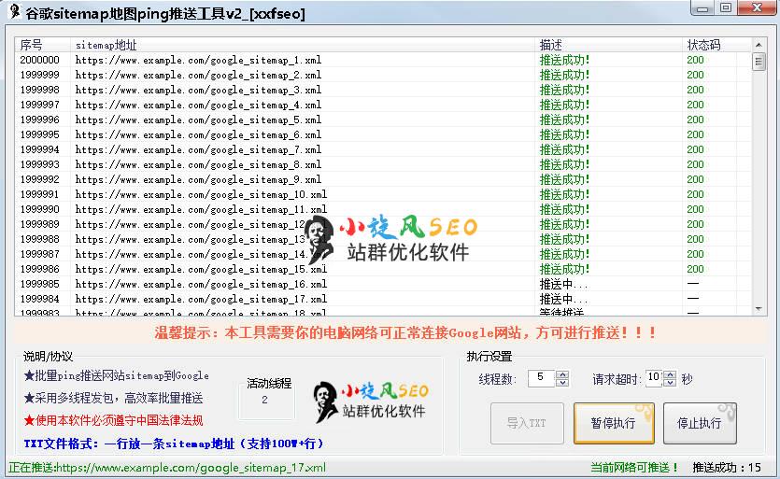Click 推送成功! in row 1999999
The image size is (780, 479).
point(564,75)
